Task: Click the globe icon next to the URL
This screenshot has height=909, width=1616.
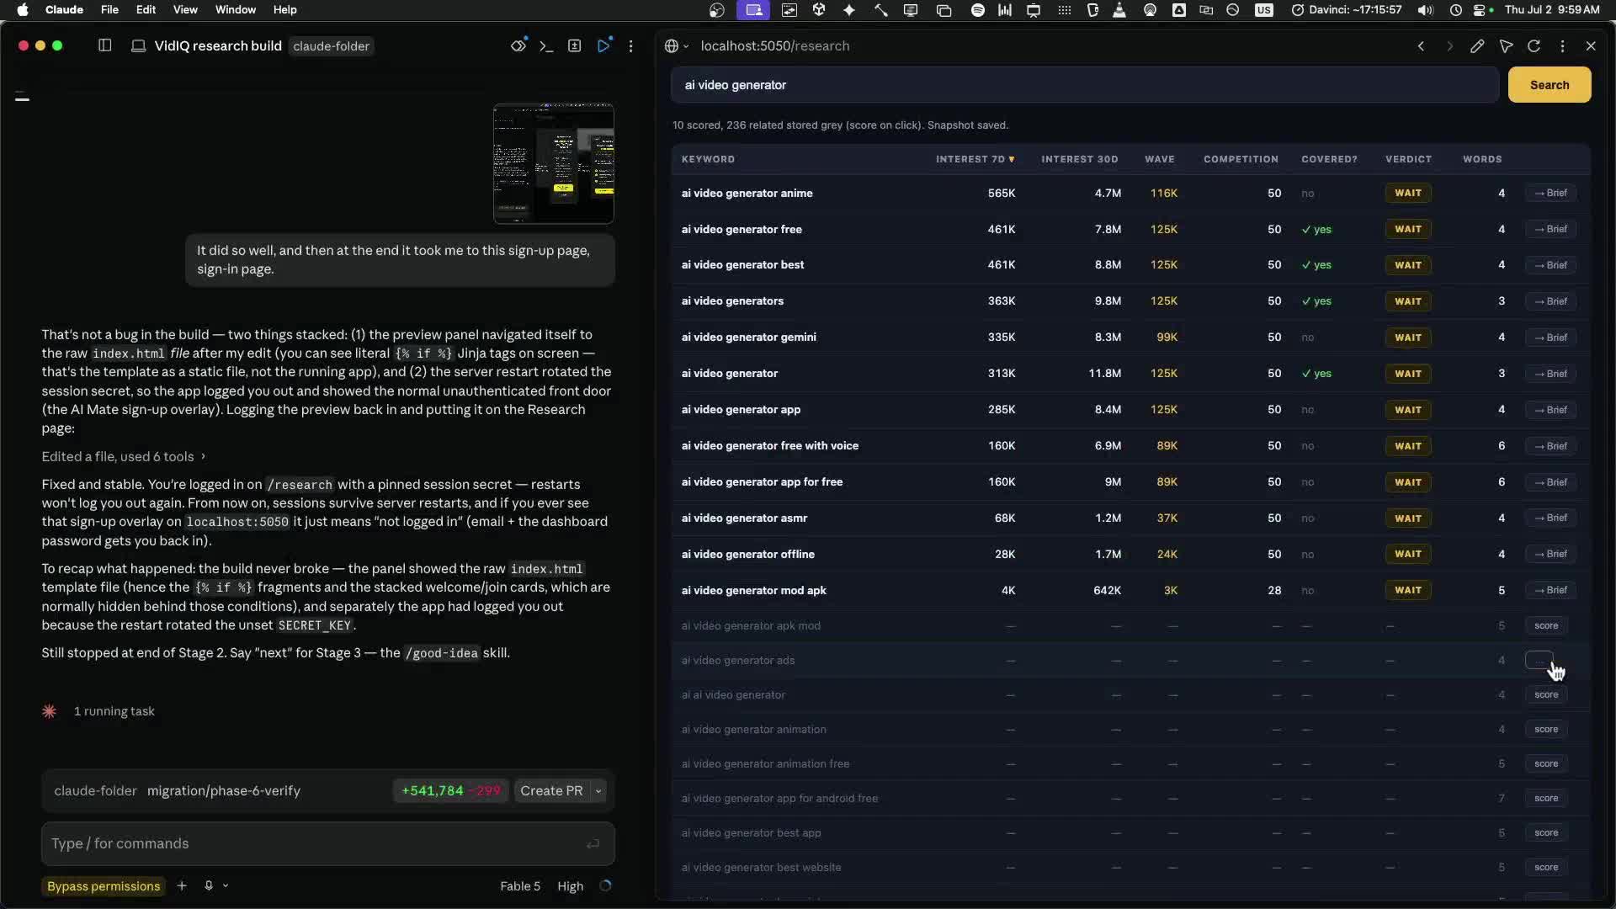Action: (x=672, y=46)
